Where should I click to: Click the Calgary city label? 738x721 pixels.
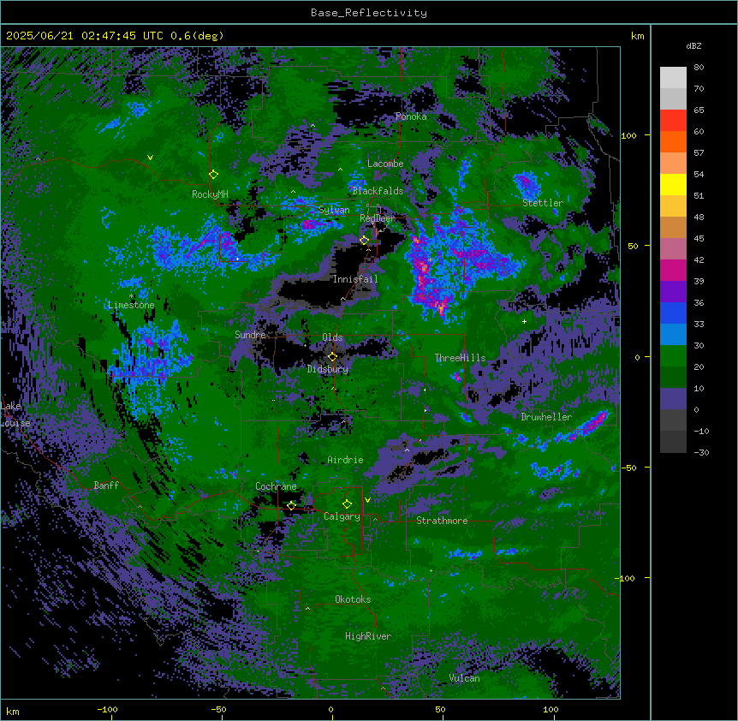tap(342, 516)
